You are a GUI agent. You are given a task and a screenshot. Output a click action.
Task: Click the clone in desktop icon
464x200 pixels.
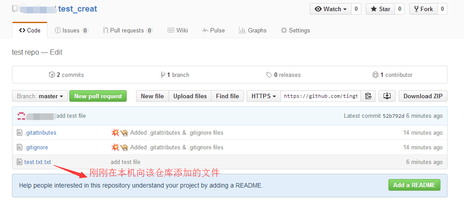(387, 96)
